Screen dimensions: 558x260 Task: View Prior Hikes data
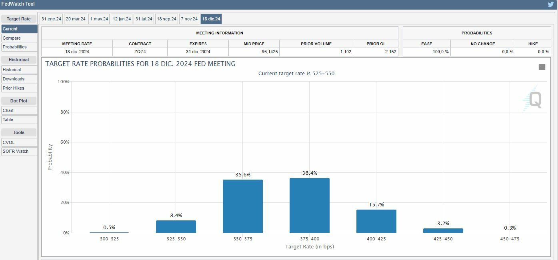pos(19,88)
